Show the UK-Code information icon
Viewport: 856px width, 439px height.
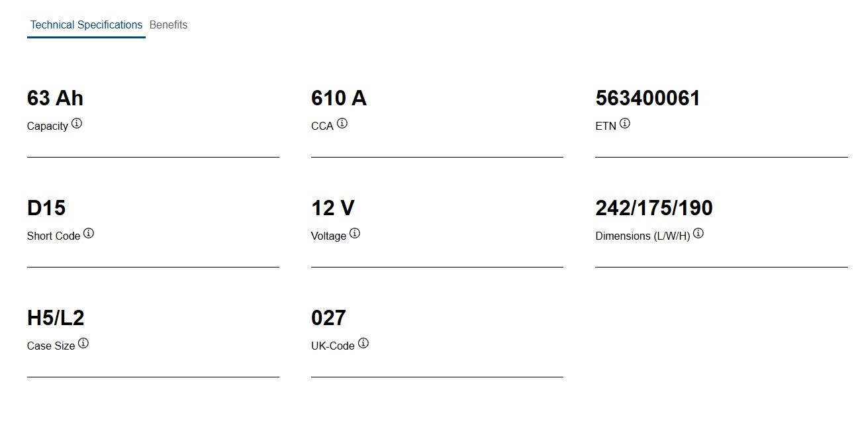(x=363, y=343)
